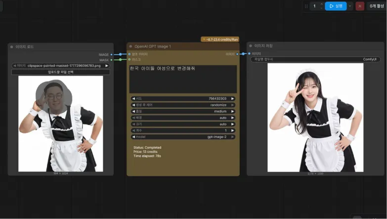Increase the 시드 value with right arrow
The image size is (387, 219).
[x=232, y=99]
